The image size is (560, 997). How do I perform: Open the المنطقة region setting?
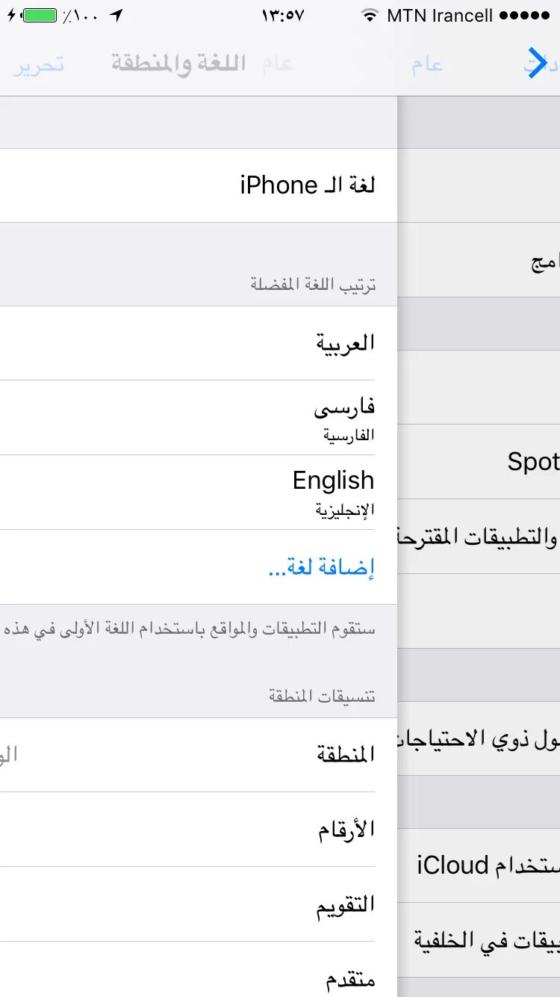coord(199,755)
